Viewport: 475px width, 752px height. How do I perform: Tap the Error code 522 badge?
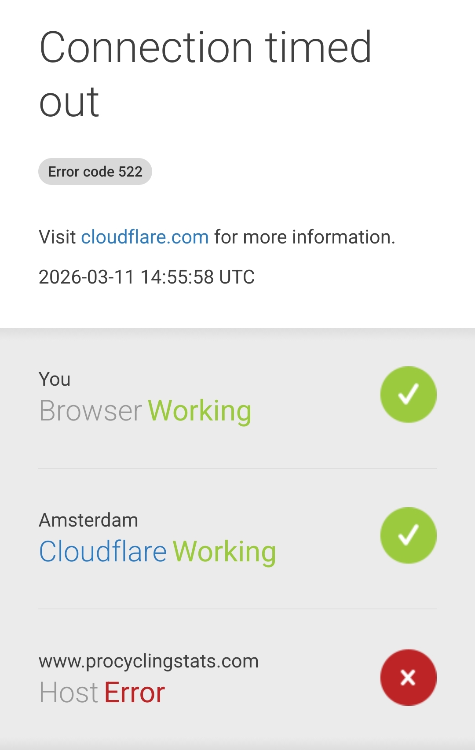95,172
